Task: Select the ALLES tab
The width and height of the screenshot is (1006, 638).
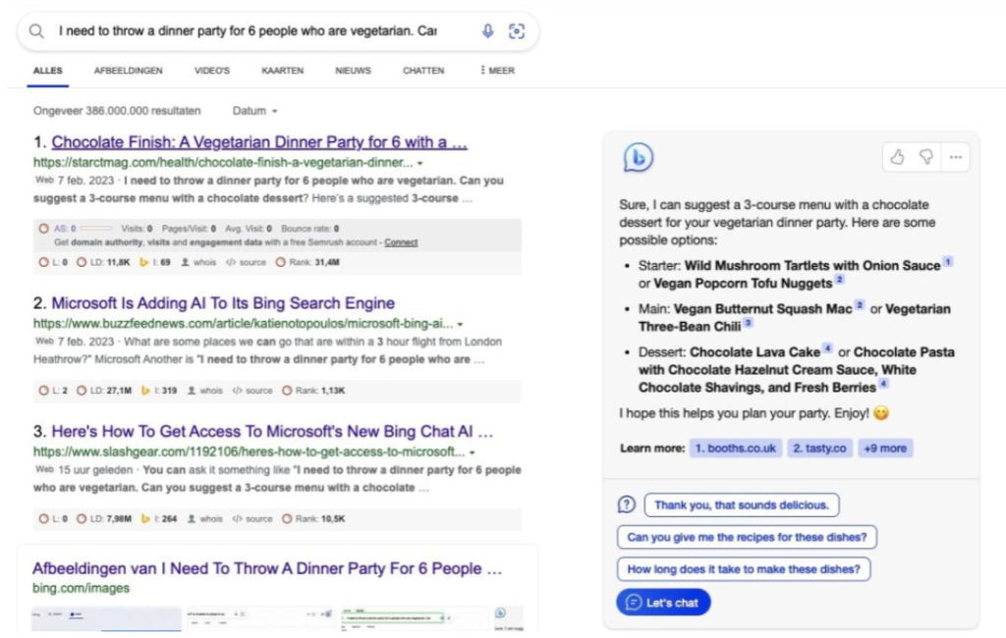Action: click(x=48, y=71)
